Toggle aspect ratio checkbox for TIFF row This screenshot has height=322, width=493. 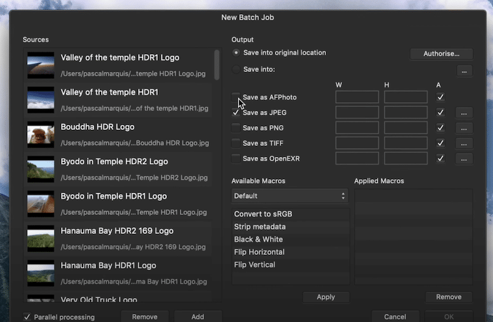pos(440,143)
